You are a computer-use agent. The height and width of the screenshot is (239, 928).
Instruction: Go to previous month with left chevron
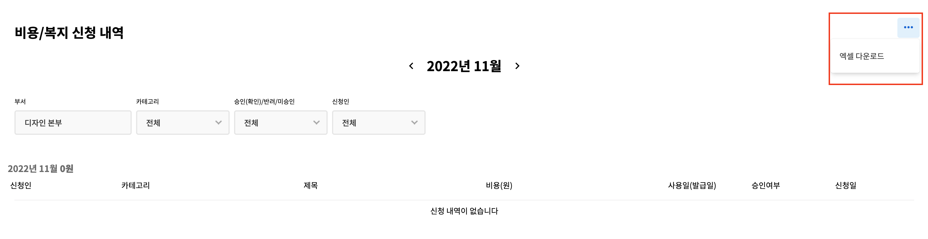point(411,66)
